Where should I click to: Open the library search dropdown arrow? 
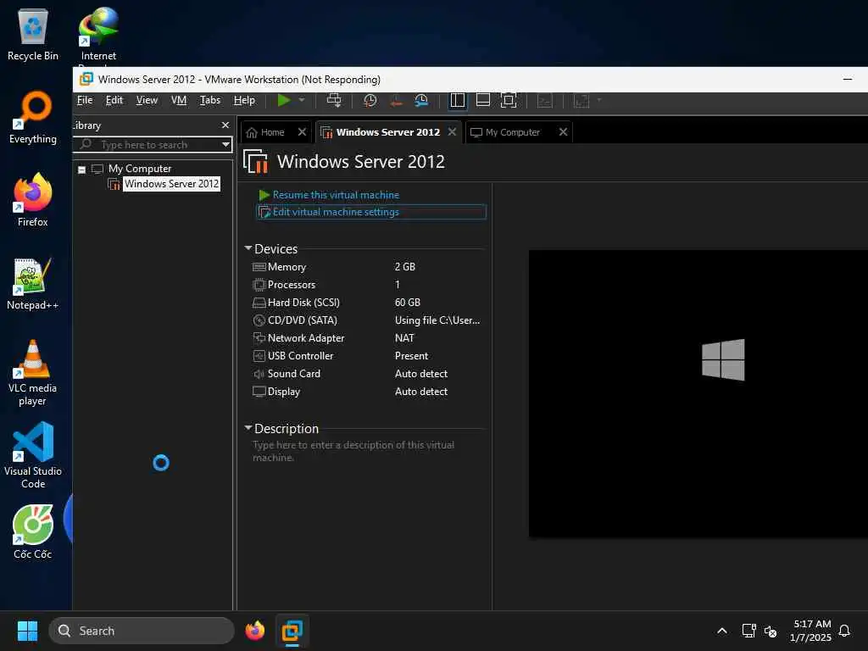pos(225,144)
